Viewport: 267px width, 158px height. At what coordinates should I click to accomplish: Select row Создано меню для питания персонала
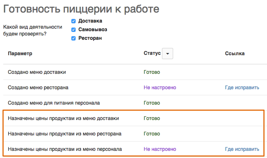pos(135,103)
